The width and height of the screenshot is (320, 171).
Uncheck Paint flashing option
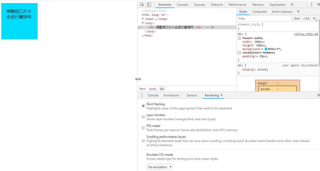[x=143, y=106]
